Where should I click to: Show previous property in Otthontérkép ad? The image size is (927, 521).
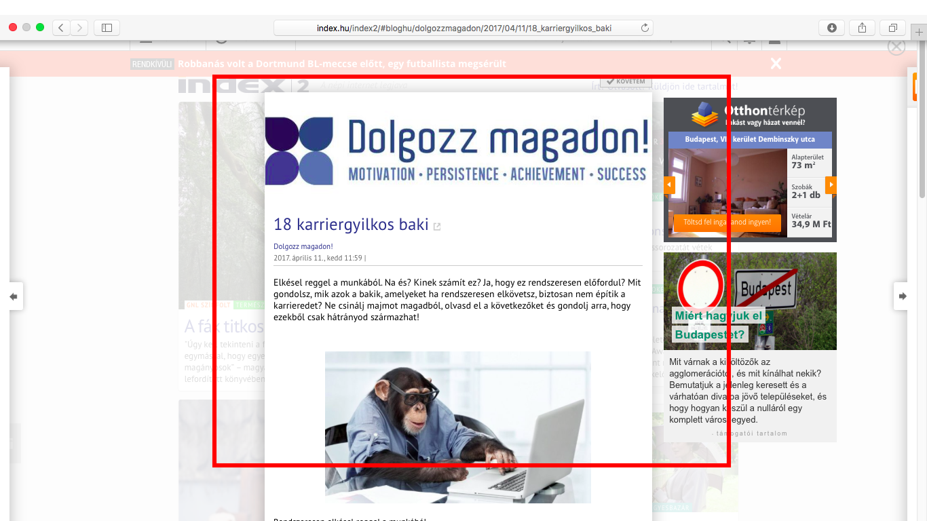point(669,185)
